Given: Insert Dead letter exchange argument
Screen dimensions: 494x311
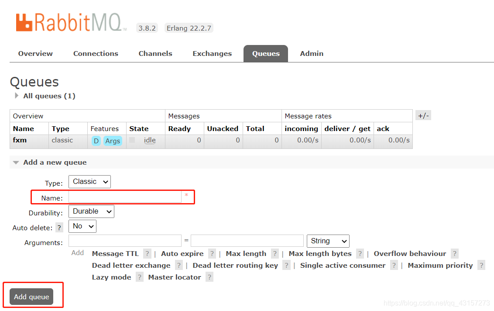Looking at the screenshot, I should [x=131, y=265].
